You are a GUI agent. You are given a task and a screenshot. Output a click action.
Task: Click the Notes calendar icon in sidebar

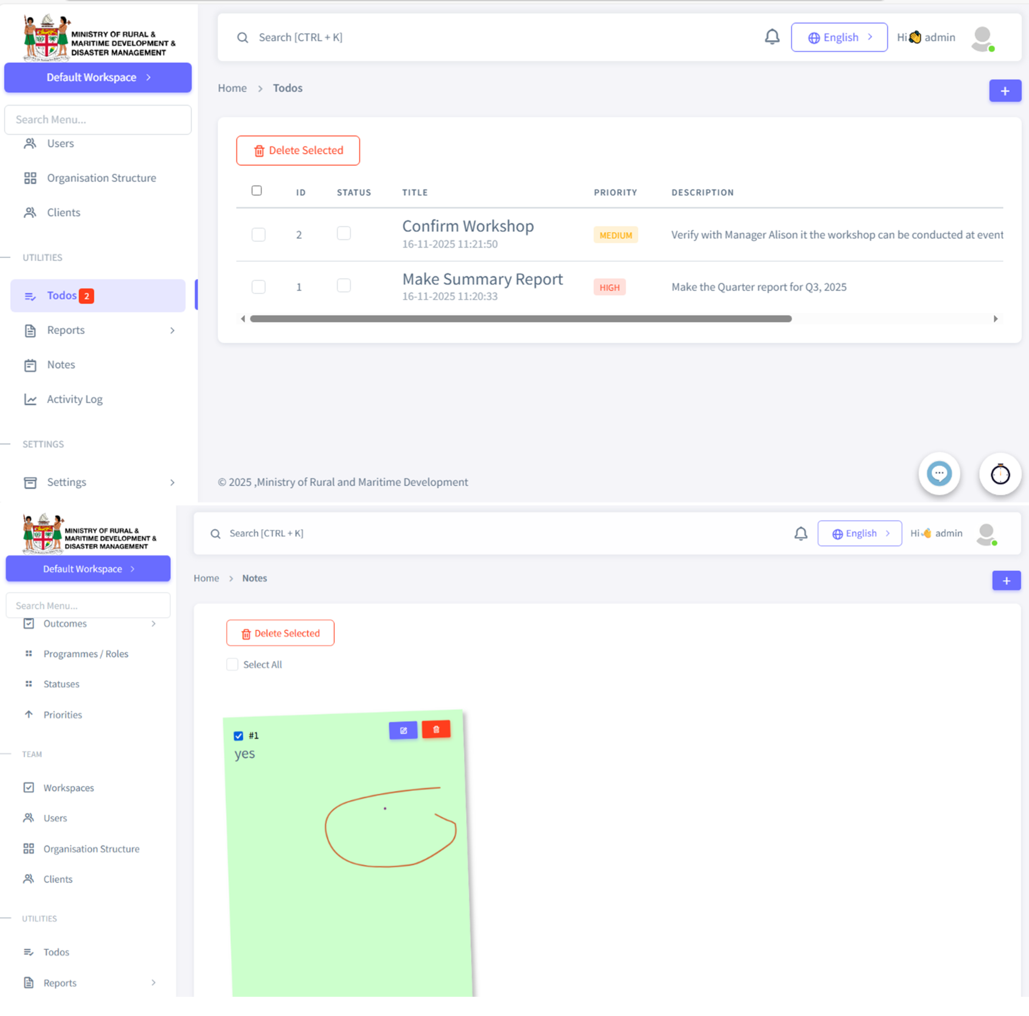coord(31,365)
